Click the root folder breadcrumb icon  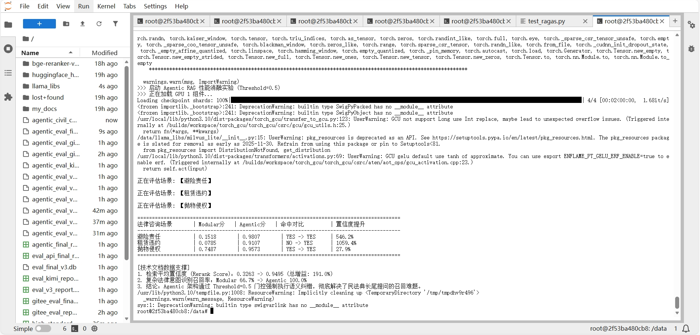[26, 39]
